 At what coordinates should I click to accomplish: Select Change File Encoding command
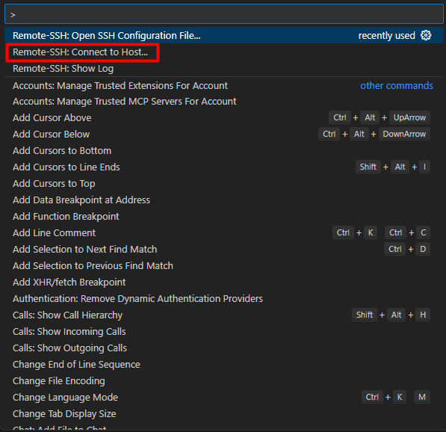[x=224, y=381]
